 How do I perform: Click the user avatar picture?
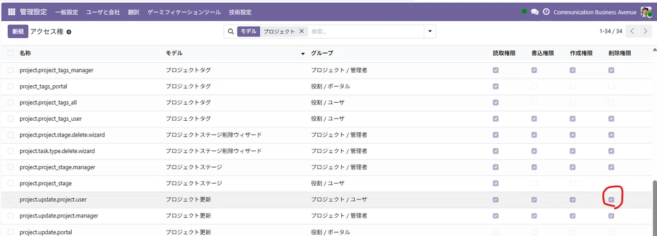(x=646, y=11)
